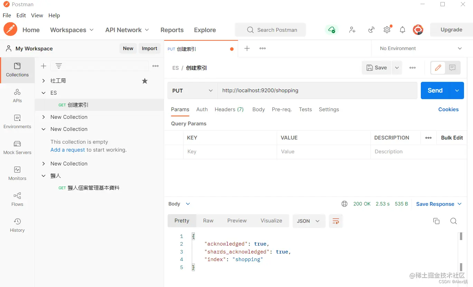Open the View menu
Viewport: 473px width, 287px height.
(37, 15)
